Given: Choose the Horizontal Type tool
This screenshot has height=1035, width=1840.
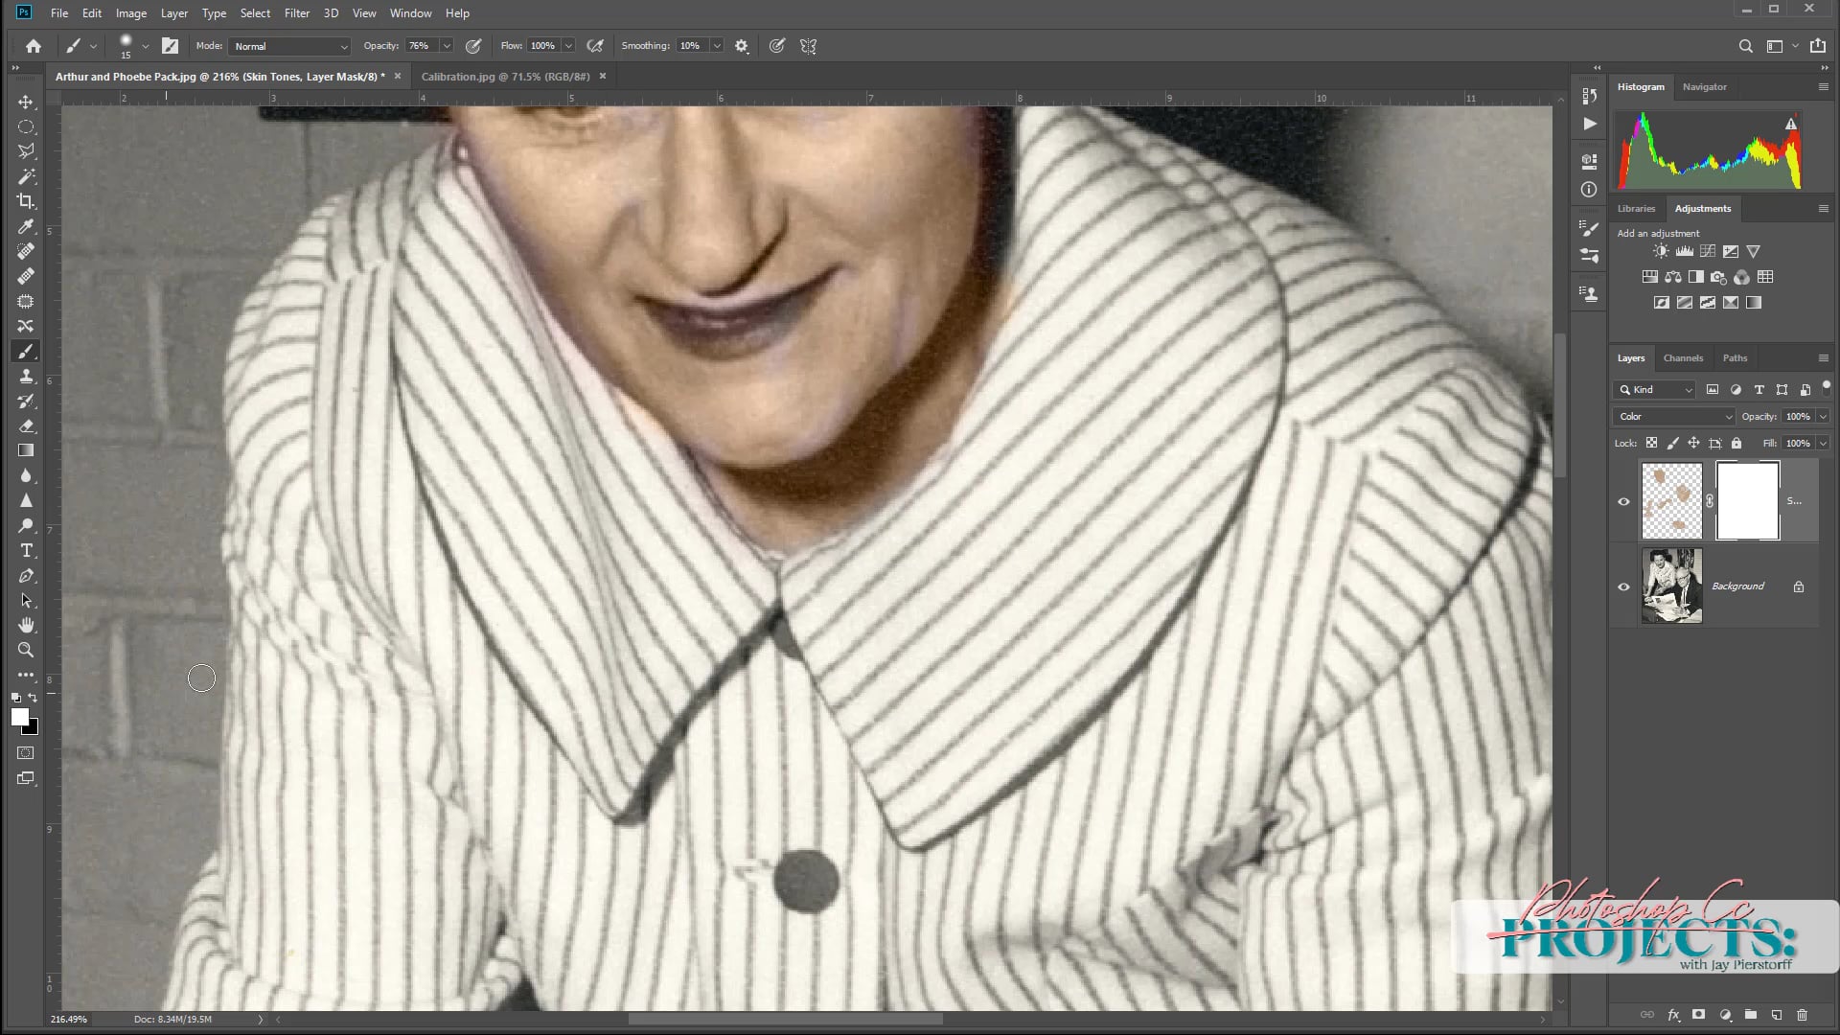Looking at the screenshot, I should click(27, 550).
